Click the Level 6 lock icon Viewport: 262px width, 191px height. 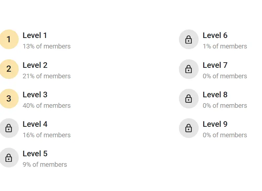(x=188, y=39)
